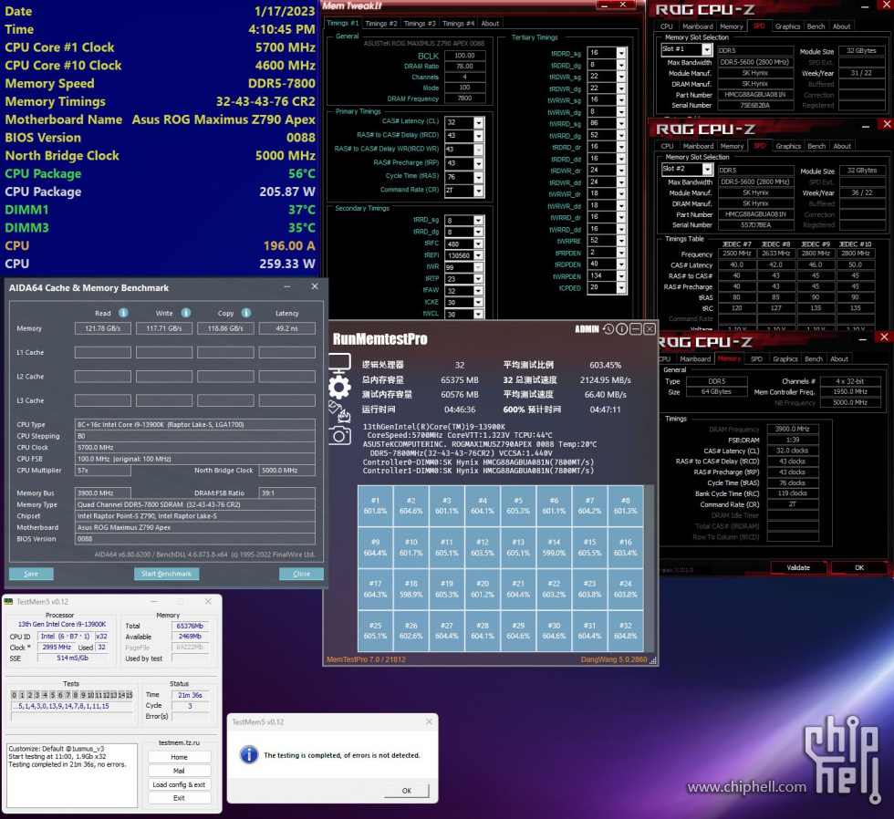The image size is (894, 819).
Task: Click red close button of middle CPU-Z window
Action: (x=886, y=124)
